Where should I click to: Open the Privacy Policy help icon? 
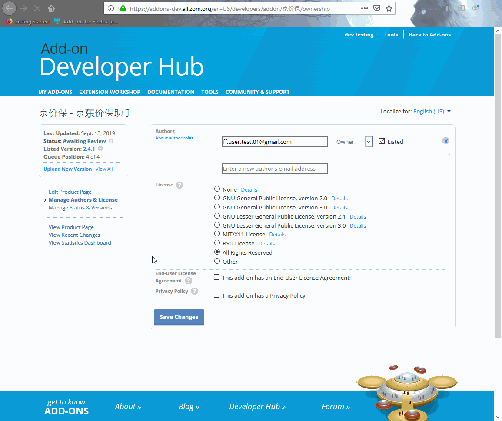[194, 291]
